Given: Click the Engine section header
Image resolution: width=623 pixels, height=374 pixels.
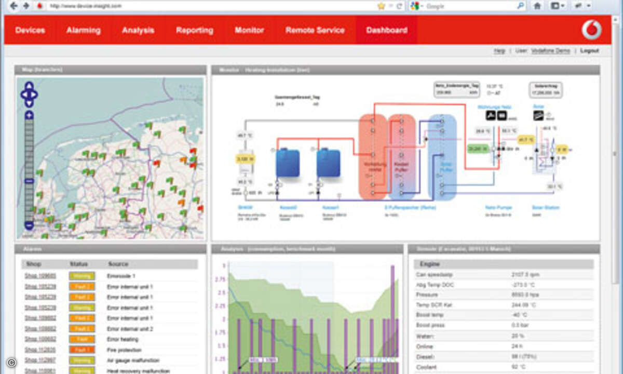Looking at the screenshot, I should click(x=504, y=264).
